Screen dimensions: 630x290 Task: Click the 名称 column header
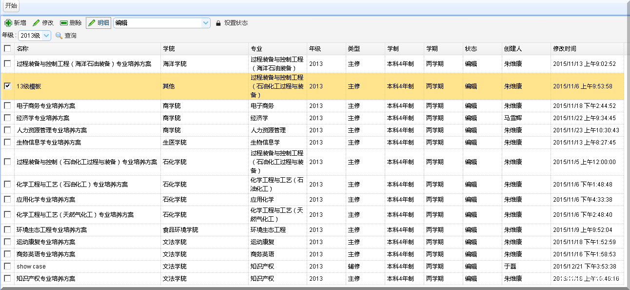pyautogui.click(x=23, y=49)
